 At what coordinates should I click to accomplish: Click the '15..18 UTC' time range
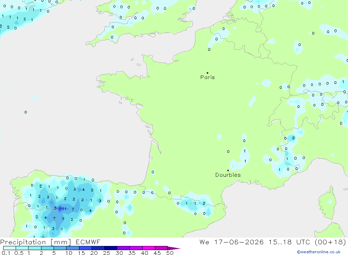point(289,242)
